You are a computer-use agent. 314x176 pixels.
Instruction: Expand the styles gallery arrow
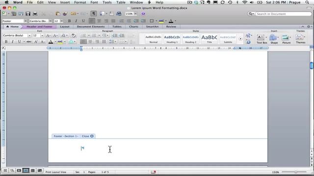click(240, 39)
